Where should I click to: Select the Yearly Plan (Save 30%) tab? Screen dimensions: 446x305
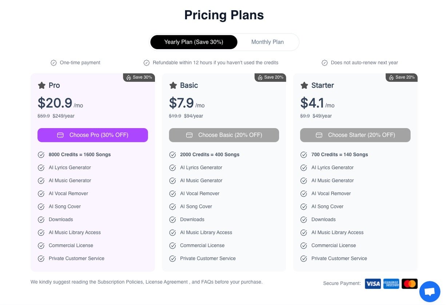194,42
